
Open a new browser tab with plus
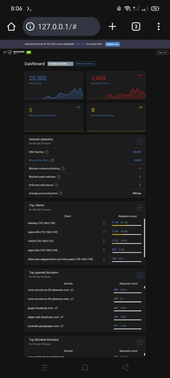click(x=112, y=27)
